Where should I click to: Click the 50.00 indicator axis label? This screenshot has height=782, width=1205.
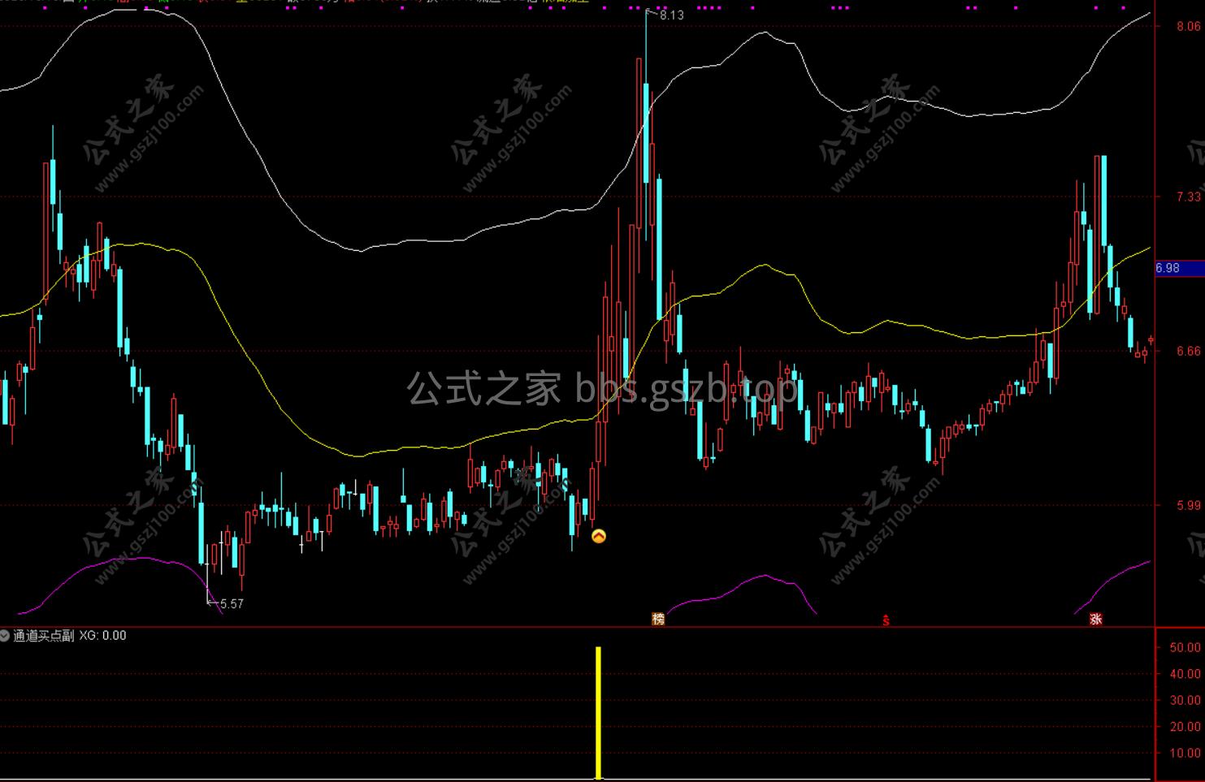(x=1185, y=647)
